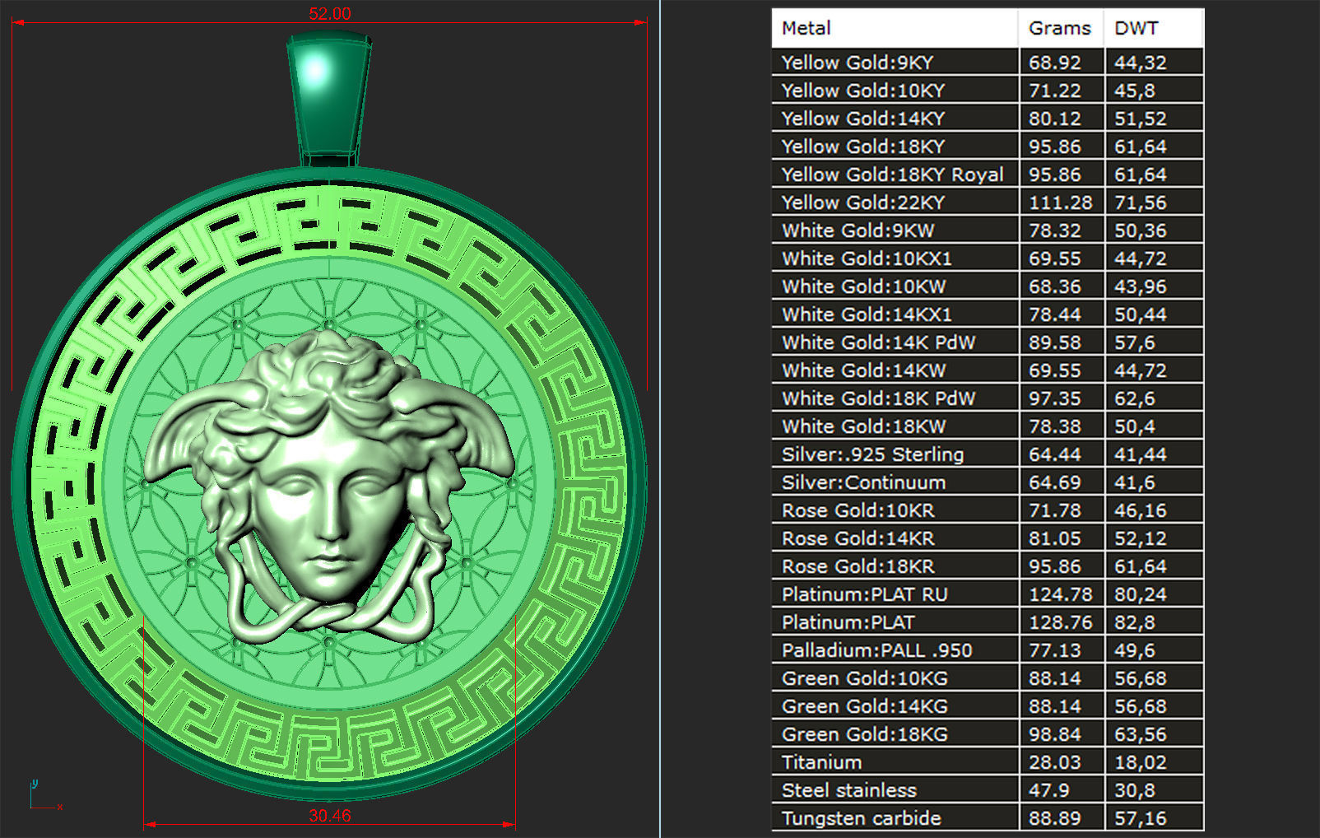
Task: Click the 43,96 DWT value
Action: coord(1140,286)
